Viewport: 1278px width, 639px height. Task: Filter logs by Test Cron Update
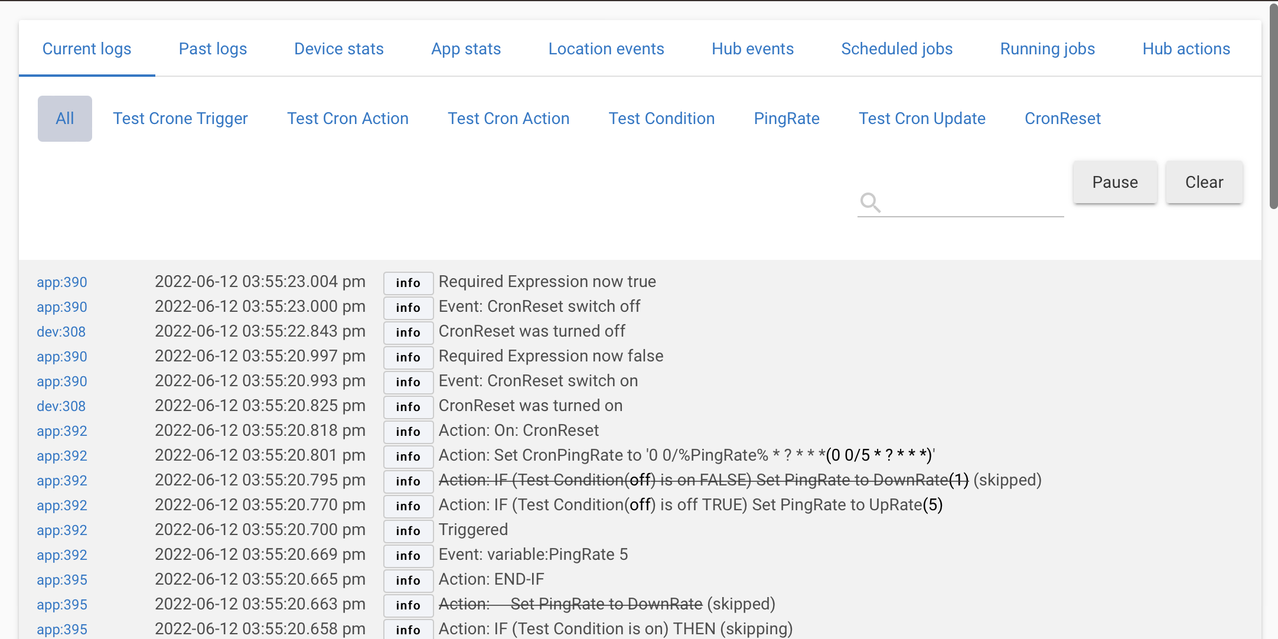pos(922,119)
